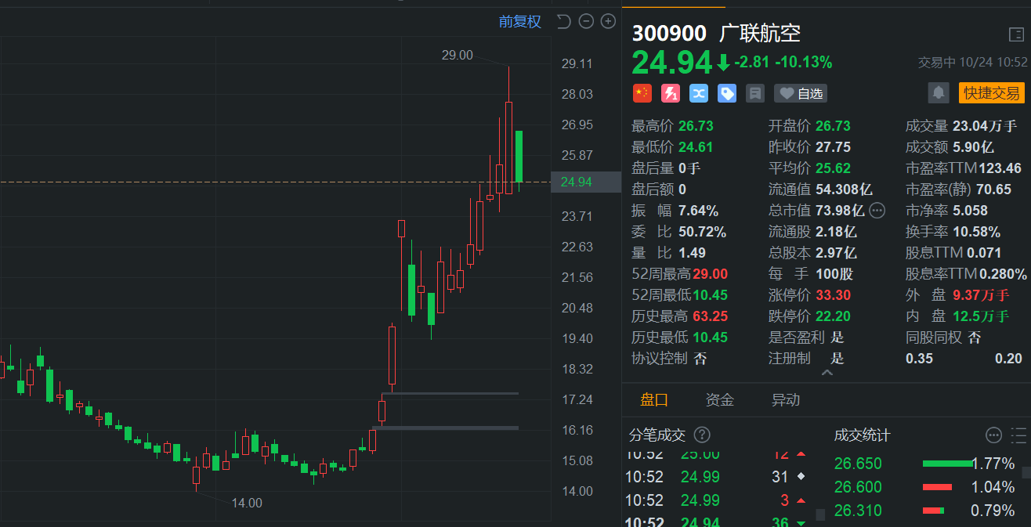Click the 成交统计 row 26.310

924,511
